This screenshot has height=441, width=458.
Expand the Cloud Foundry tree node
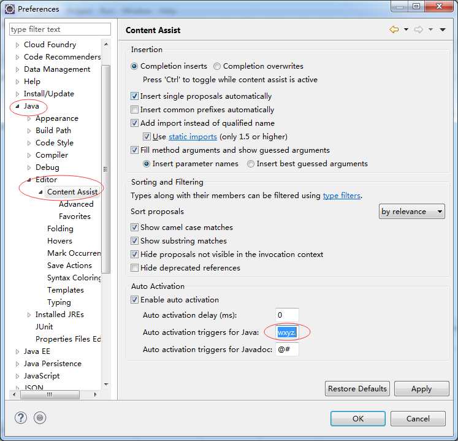click(17, 45)
